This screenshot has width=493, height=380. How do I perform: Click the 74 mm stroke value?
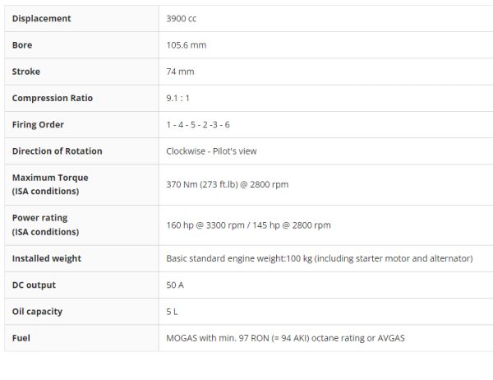(180, 72)
